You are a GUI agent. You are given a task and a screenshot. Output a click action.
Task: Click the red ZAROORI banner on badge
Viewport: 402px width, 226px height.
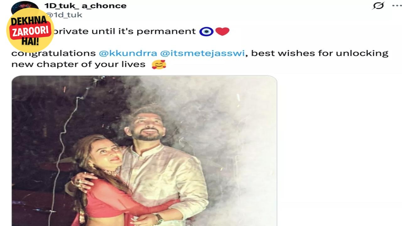[x=30, y=31]
